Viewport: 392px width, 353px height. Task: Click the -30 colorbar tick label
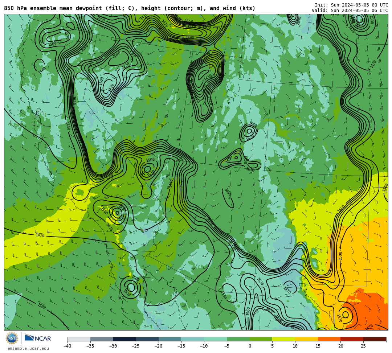113,346
